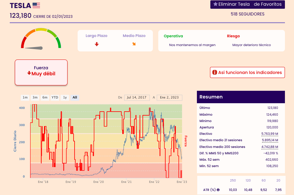Click the Cierre Diario axis label
Image resolution: width=294 pixels, height=195 pixels.
pos(15,141)
